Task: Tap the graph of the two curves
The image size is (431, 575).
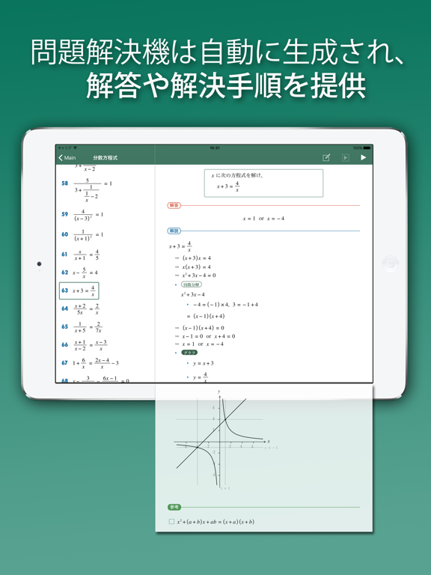Action: tap(225, 440)
